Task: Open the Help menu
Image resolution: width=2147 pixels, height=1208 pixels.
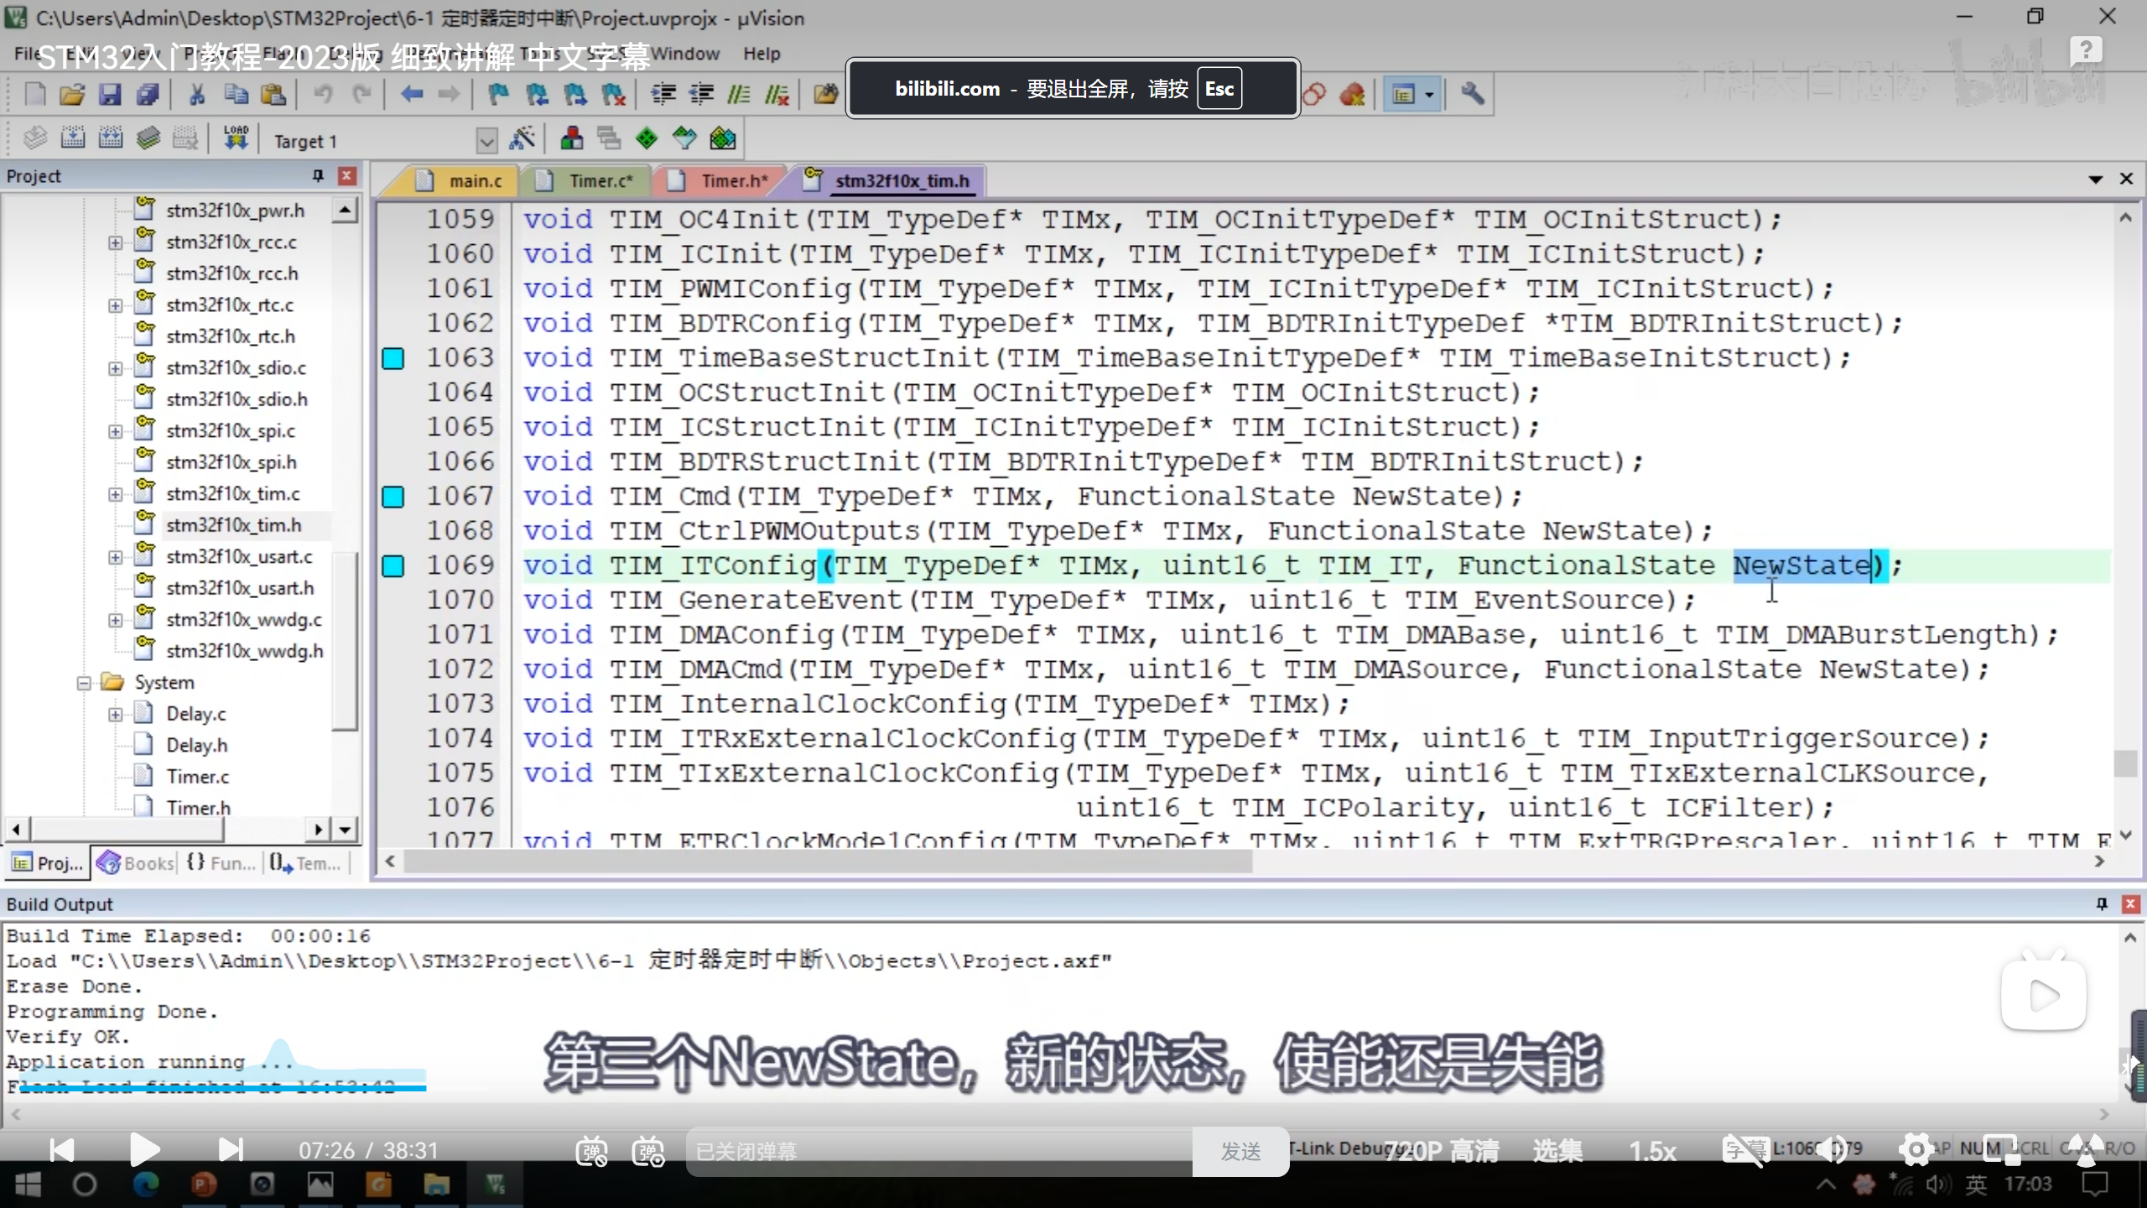Action: 761,54
